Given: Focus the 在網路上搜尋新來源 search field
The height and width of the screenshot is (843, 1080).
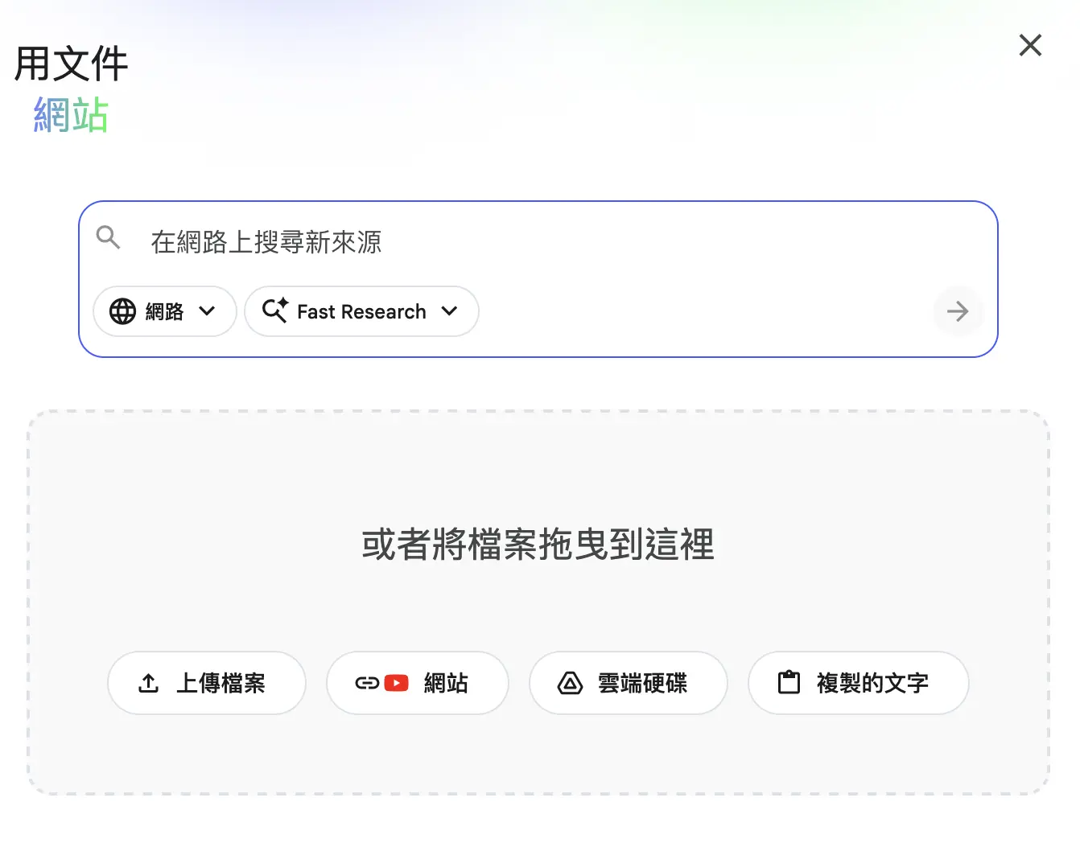Looking at the screenshot, I should 531,242.
